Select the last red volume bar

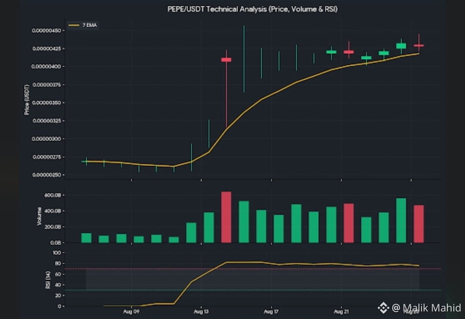pos(419,224)
